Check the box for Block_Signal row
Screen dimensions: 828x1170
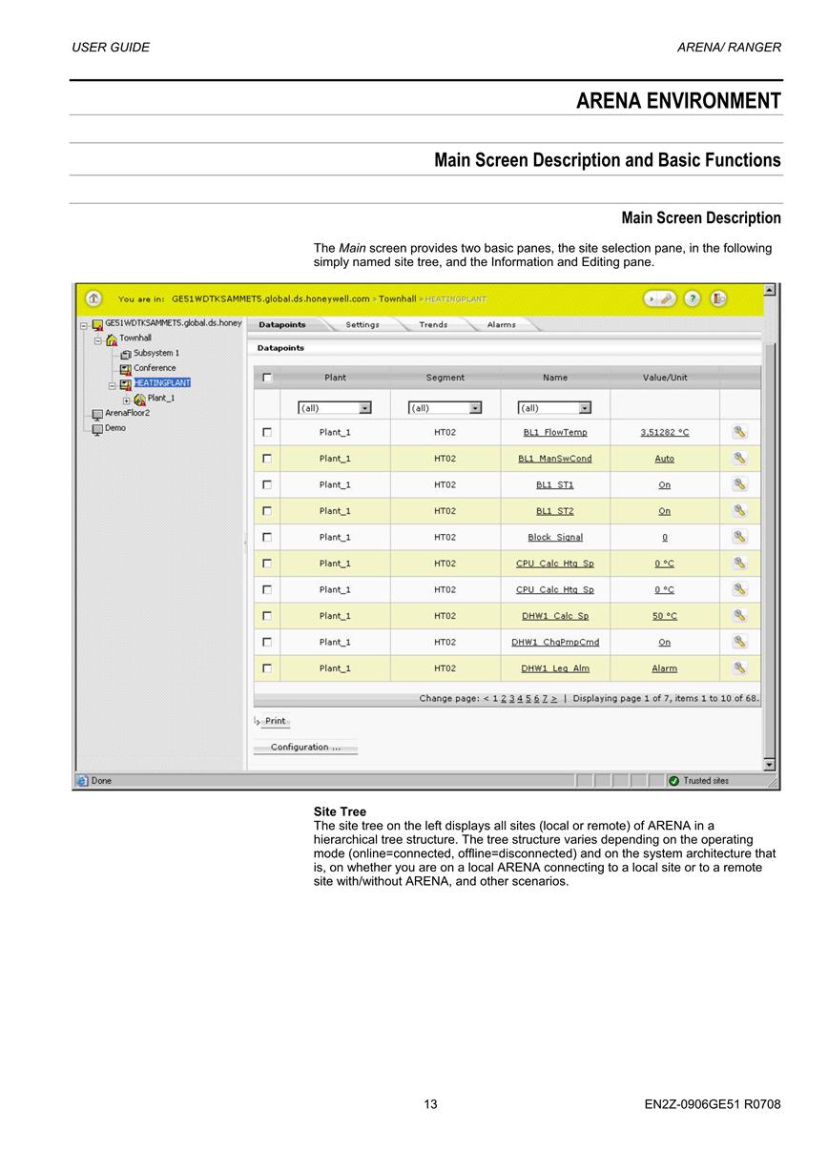(x=267, y=537)
